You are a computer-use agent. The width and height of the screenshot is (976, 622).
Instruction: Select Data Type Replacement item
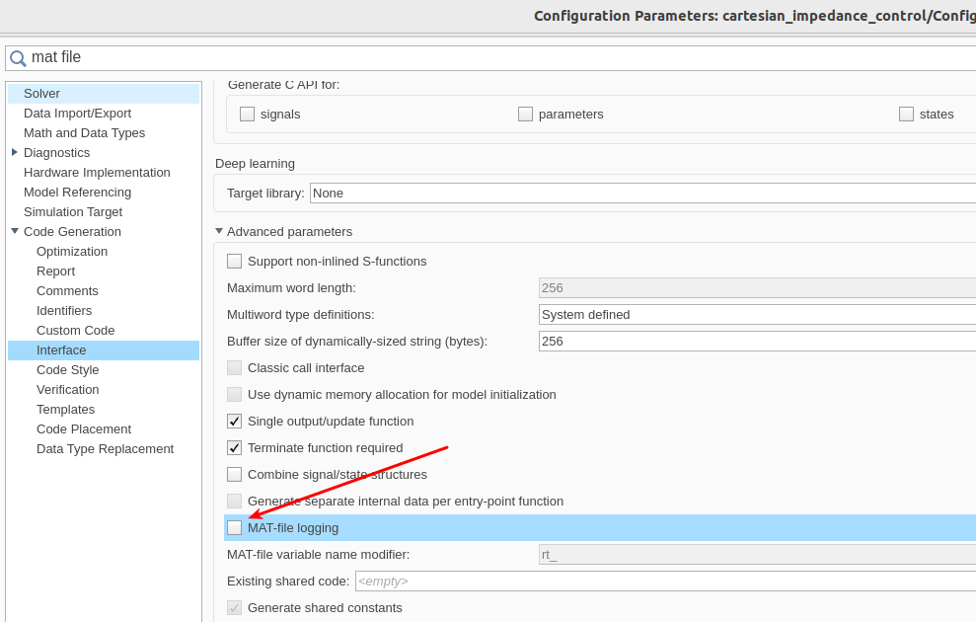(x=105, y=449)
